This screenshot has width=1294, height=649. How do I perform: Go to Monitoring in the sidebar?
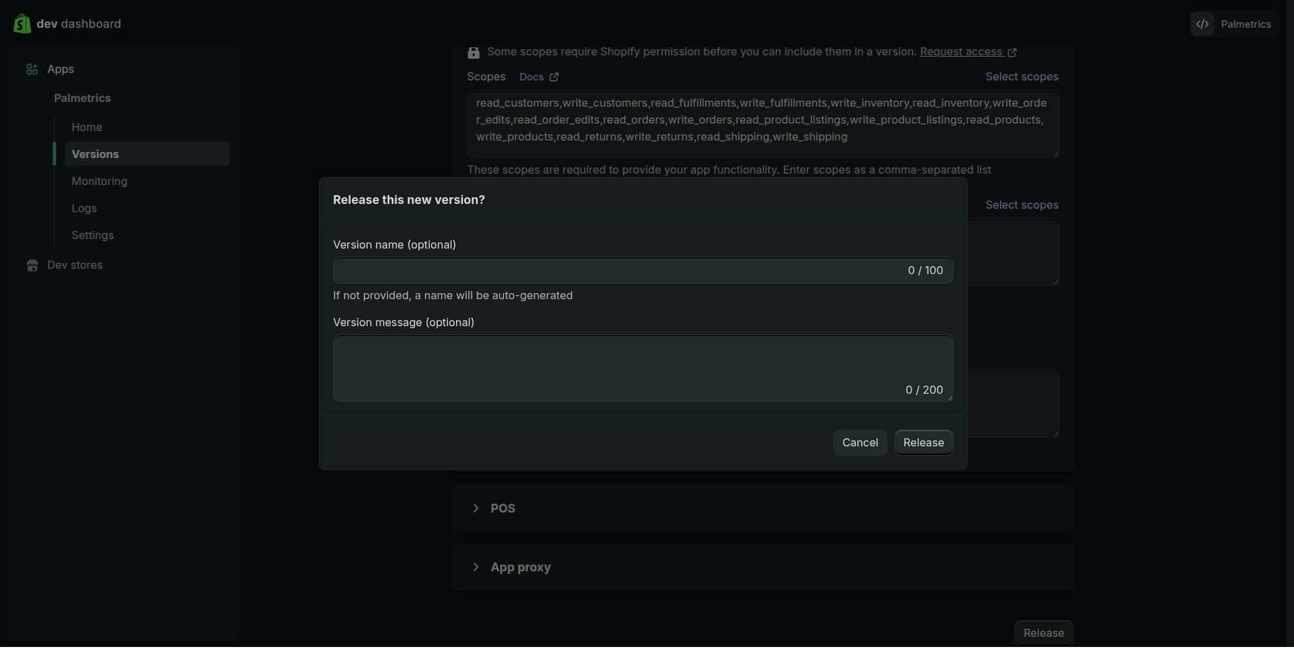point(99,181)
